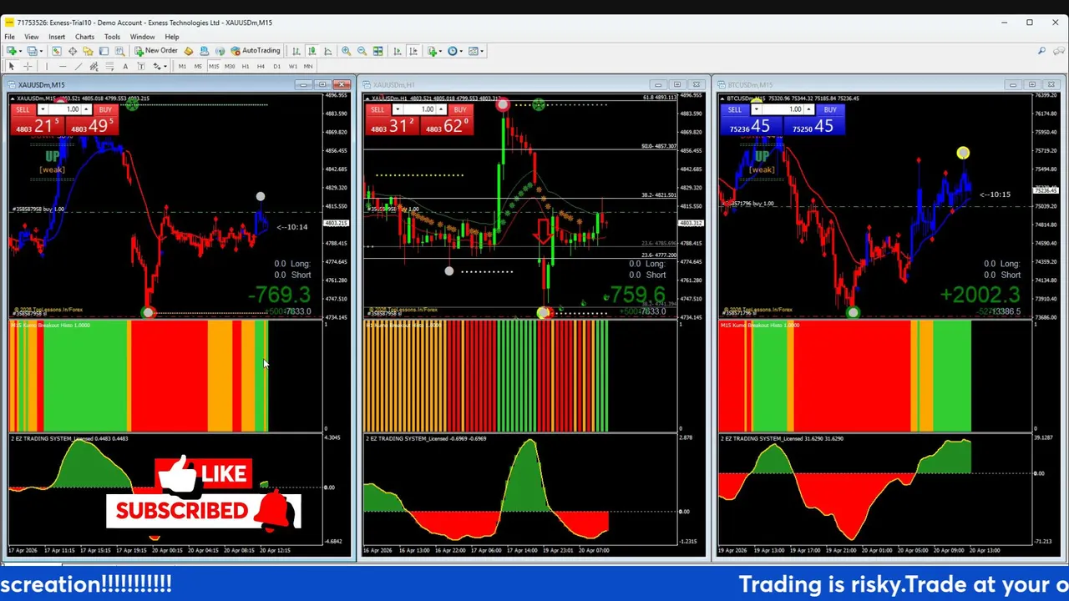1069x601 pixels.
Task: Show the Market Watch panel
Action: point(57,51)
